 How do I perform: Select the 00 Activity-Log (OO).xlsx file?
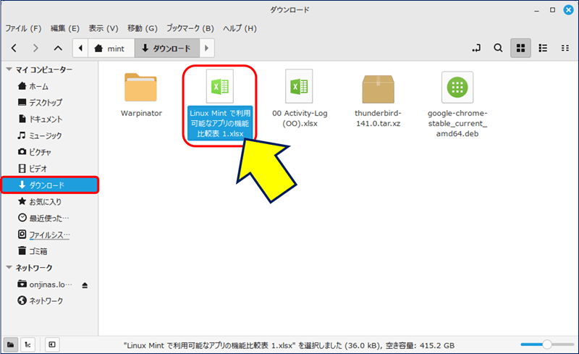click(x=298, y=88)
